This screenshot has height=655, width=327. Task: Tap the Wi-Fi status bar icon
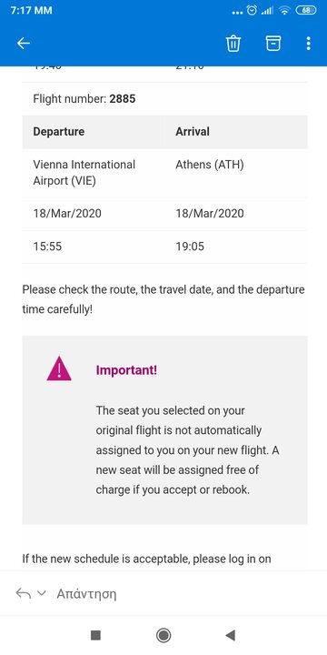285,11
